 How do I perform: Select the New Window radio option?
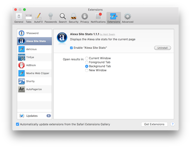click(x=87, y=70)
